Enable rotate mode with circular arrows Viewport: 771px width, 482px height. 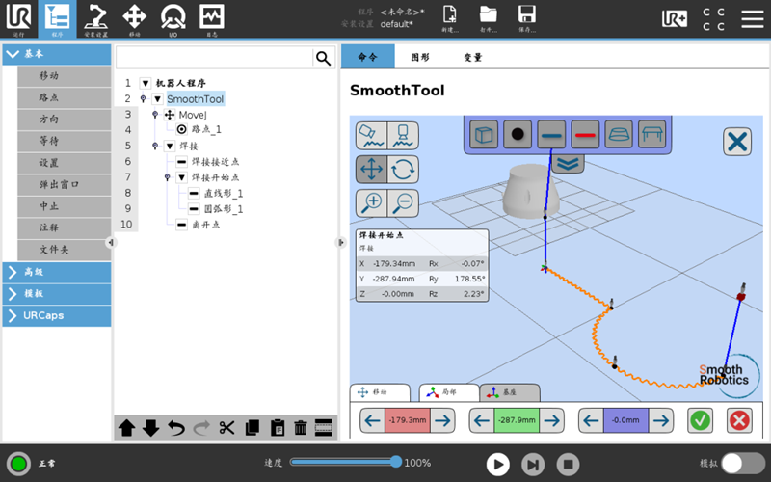click(403, 170)
